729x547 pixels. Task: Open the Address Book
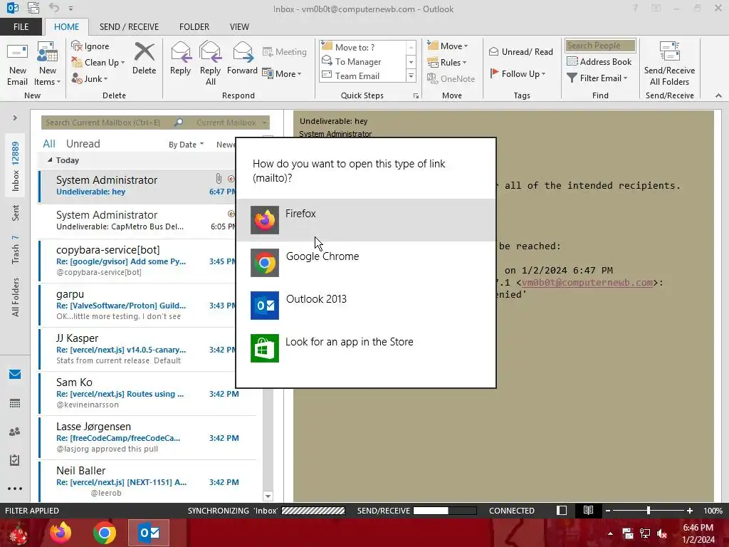[x=599, y=61]
